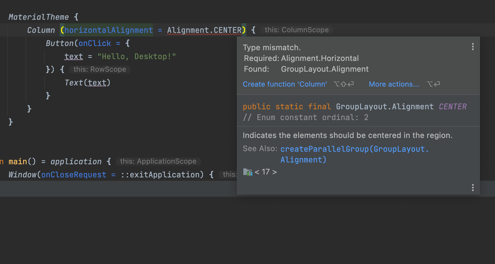Click the main function name

pos(18,162)
